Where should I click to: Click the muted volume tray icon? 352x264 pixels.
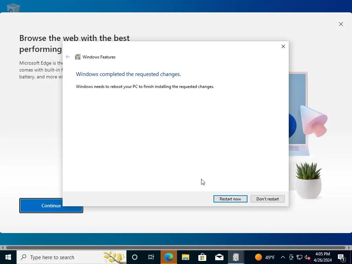308,257
